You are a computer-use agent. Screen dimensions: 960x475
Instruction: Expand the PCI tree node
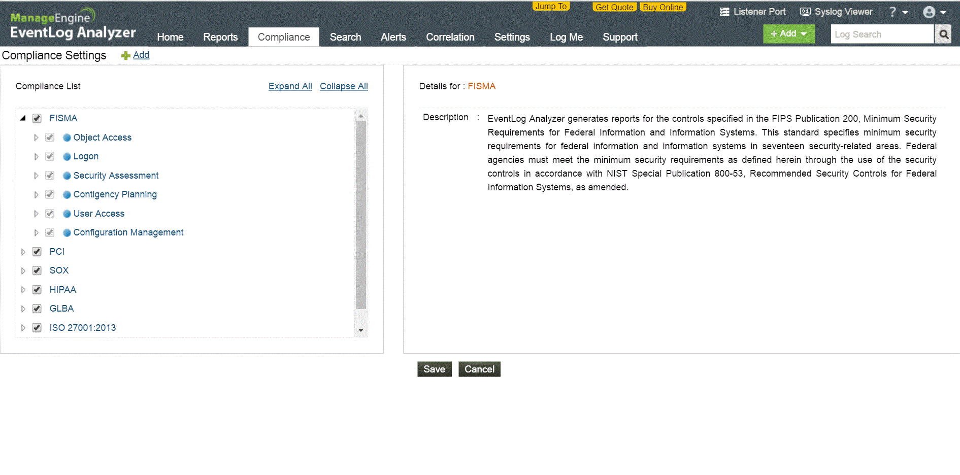pos(23,252)
